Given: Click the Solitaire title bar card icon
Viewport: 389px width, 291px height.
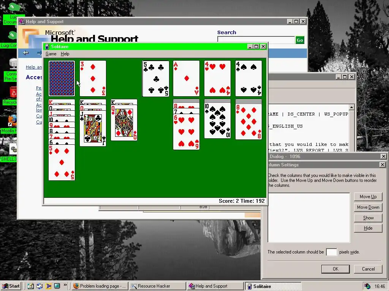Looking at the screenshot, I should point(47,47).
